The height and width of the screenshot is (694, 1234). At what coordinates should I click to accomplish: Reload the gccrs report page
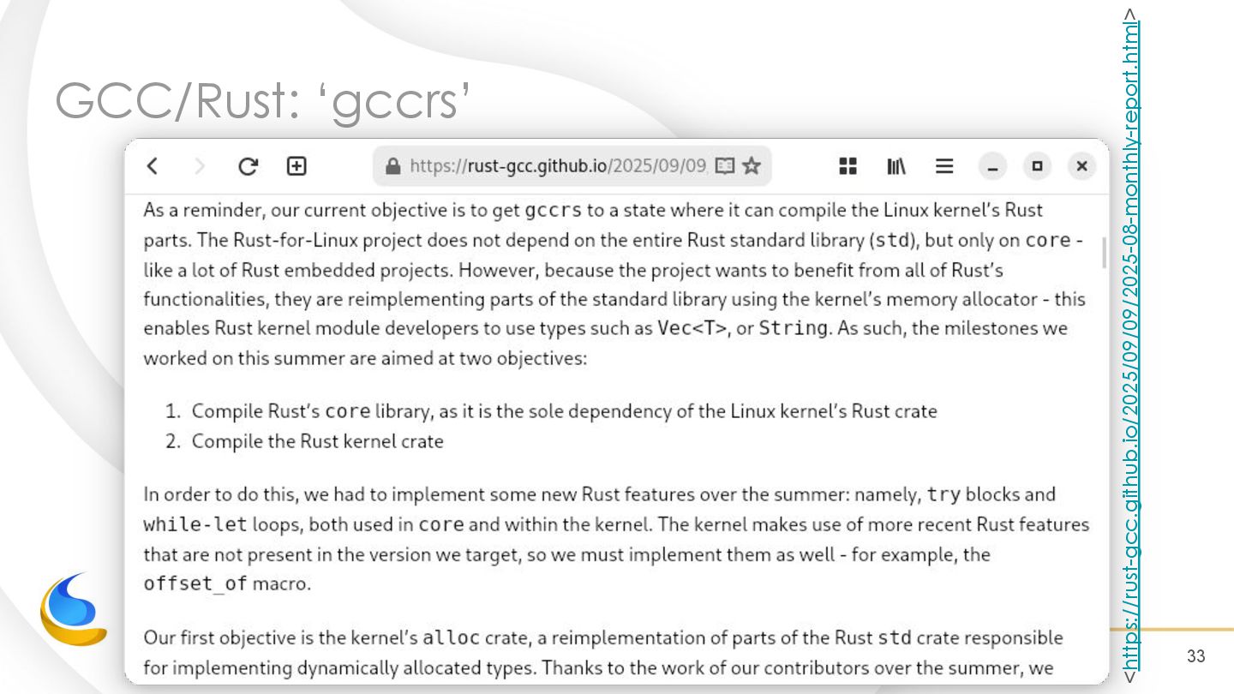pyautogui.click(x=249, y=166)
